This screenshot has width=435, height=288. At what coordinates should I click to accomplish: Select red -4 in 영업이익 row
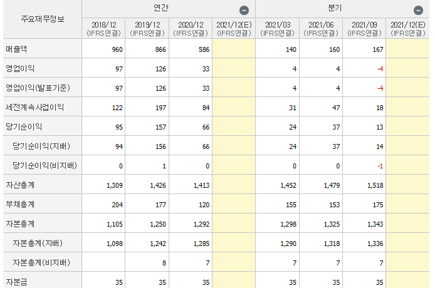[380, 69]
